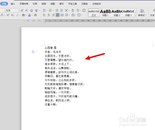Center align the text
This screenshot has height=130, width=155.
coord(49,15)
